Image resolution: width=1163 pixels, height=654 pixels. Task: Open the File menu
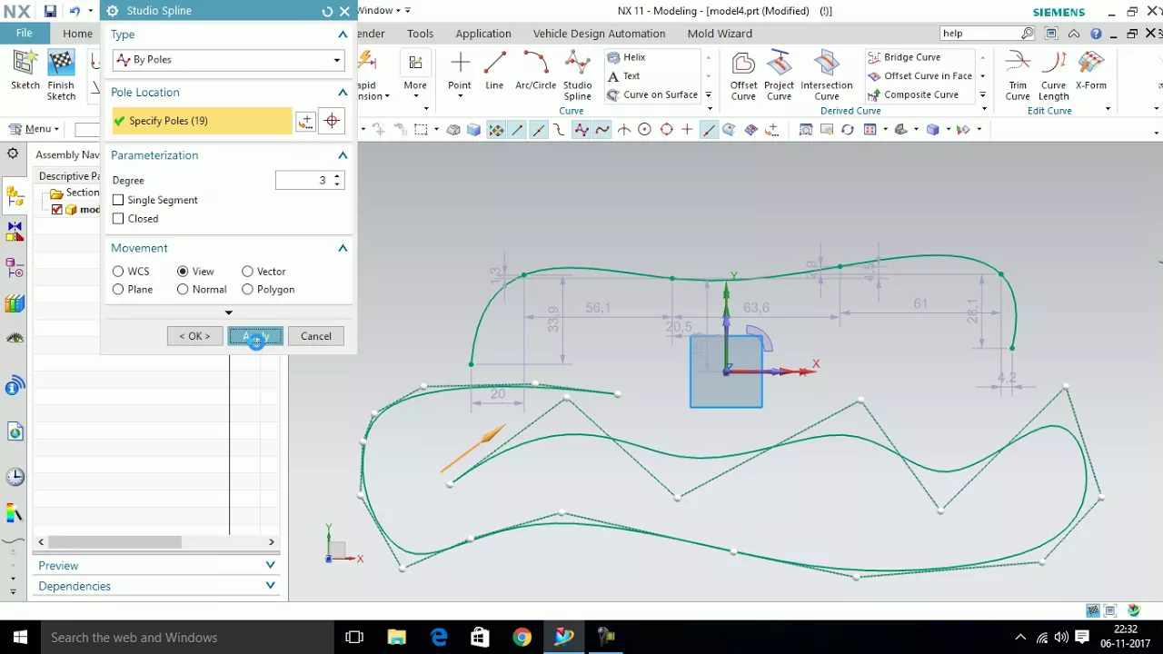coord(25,34)
